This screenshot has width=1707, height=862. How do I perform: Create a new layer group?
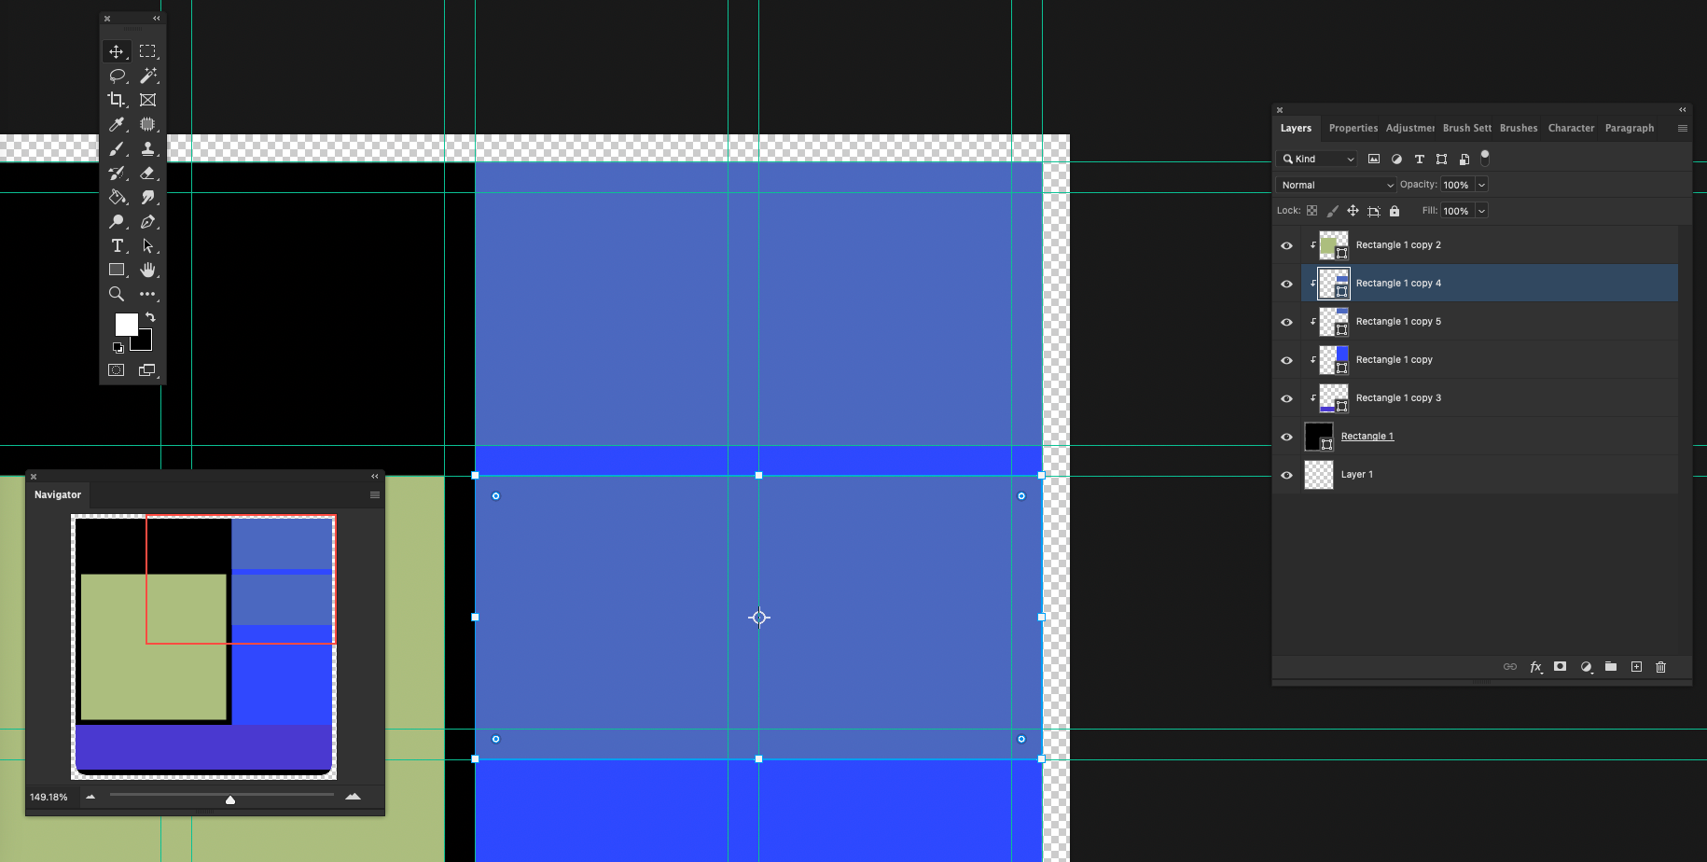coord(1611,666)
